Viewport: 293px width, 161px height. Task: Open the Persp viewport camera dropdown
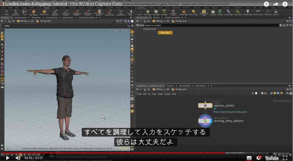point(116,31)
